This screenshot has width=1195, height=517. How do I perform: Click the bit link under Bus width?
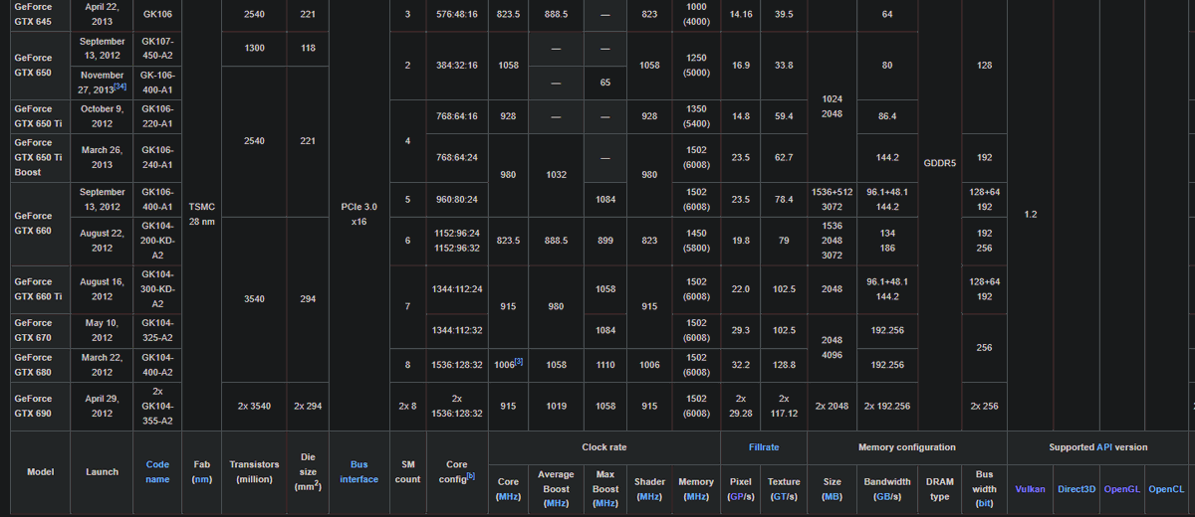coord(984,503)
